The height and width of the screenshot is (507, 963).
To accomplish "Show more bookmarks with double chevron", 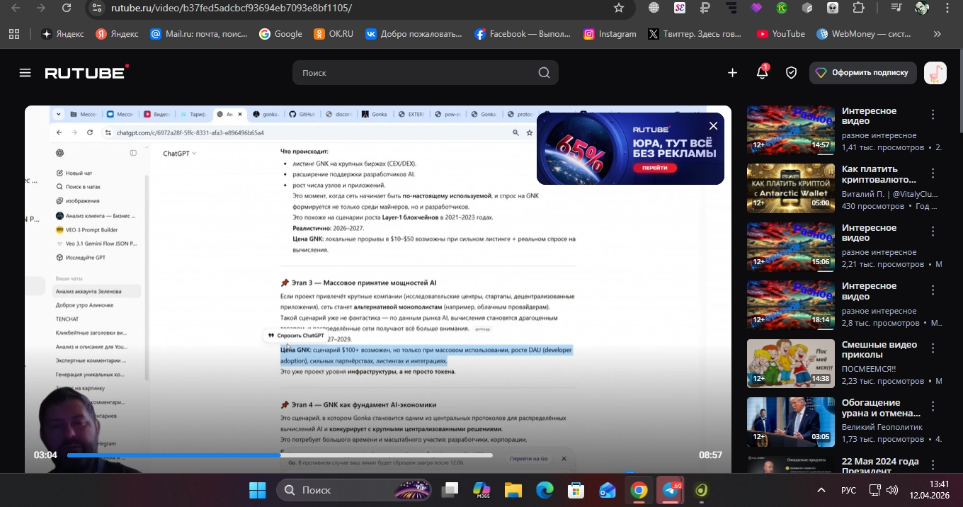I will [x=938, y=33].
